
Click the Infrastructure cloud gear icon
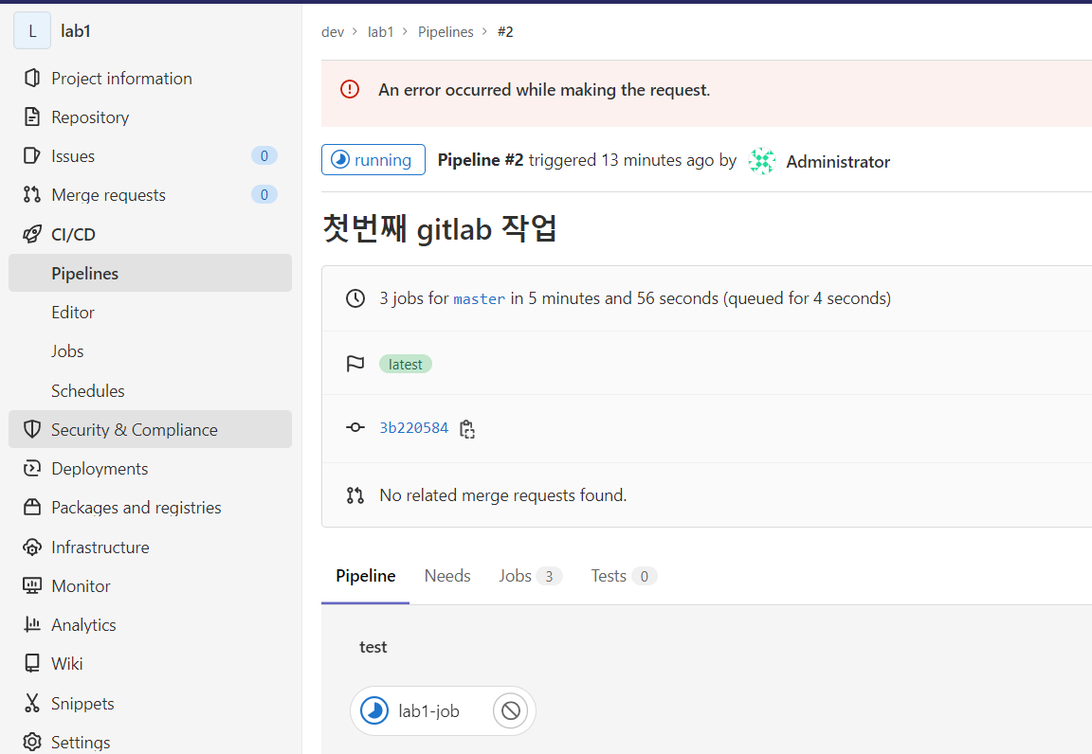point(32,547)
